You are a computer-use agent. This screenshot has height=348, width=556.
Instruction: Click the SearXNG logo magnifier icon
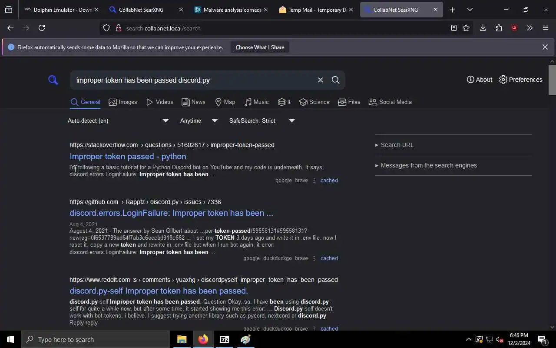(53, 80)
